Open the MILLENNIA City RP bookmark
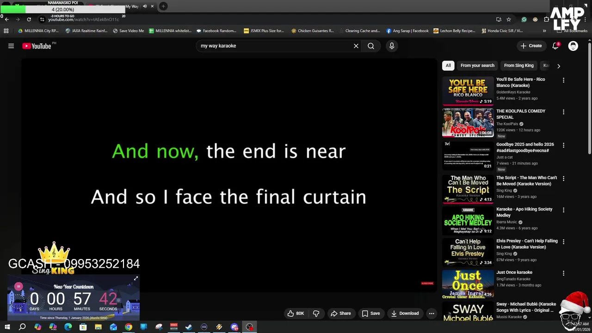 click(x=38, y=31)
